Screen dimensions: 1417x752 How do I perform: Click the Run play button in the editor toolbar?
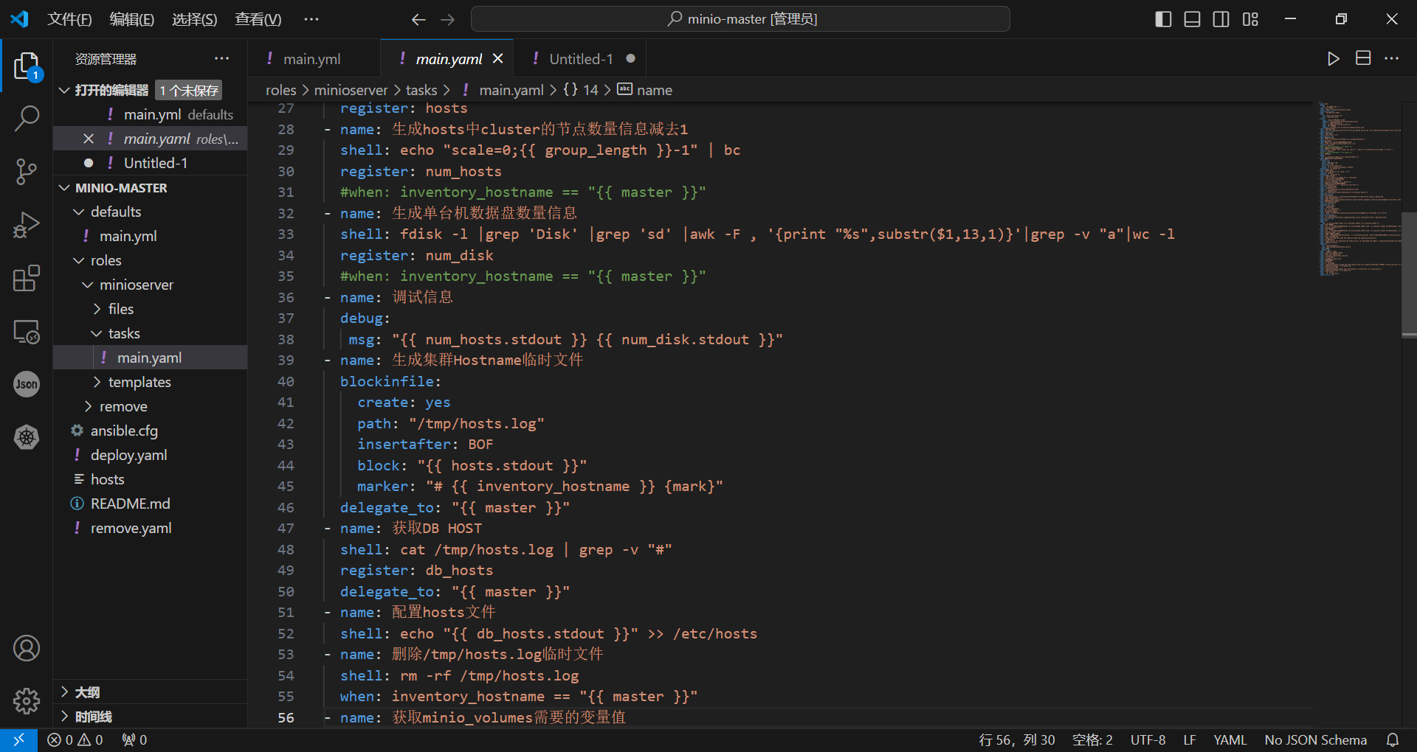click(1333, 59)
